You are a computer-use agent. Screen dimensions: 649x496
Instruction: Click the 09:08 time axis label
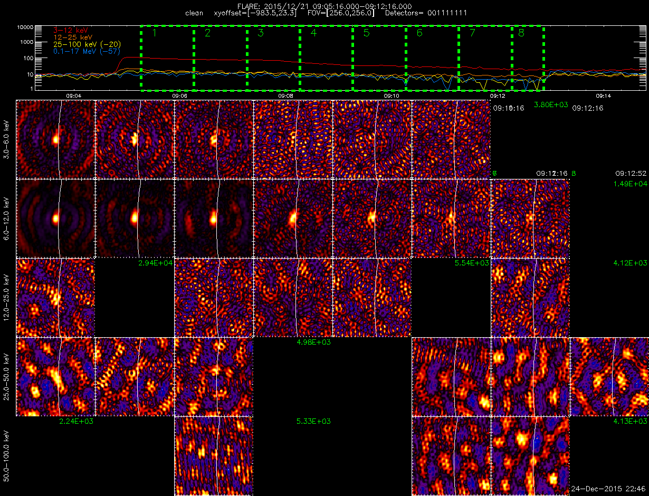(x=285, y=96)
